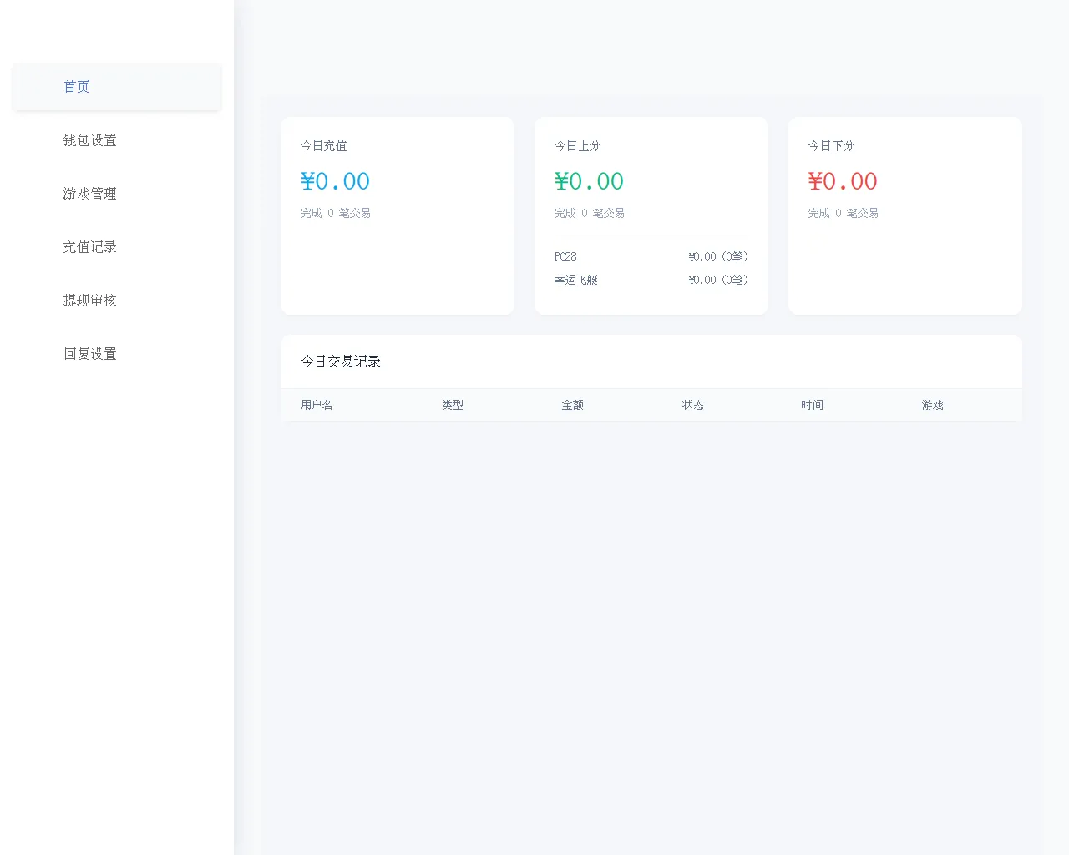Click the 今日交易记录 section title
The image size is (1069, 855).
click(x=341, y=362)
